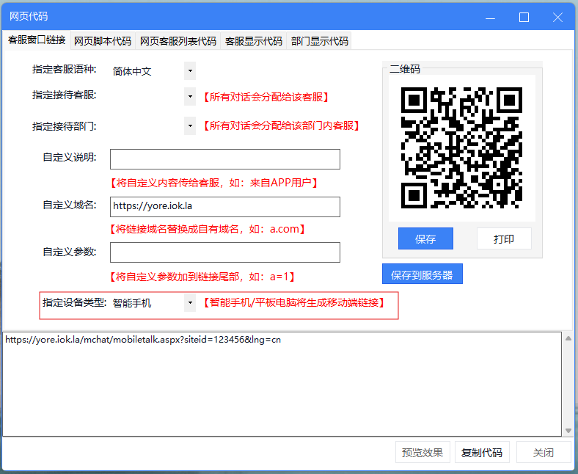The height and width of the screenshot is (474, 578).
Task: Open the 指定客服语种 language dropdown
Action: [x=190, y=71]
